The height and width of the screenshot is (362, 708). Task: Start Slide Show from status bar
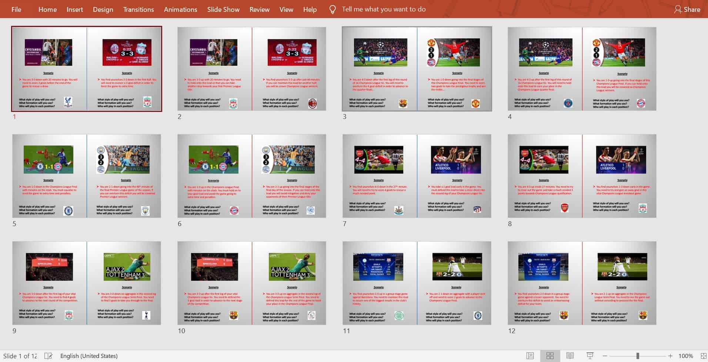(x=590, y=356)
